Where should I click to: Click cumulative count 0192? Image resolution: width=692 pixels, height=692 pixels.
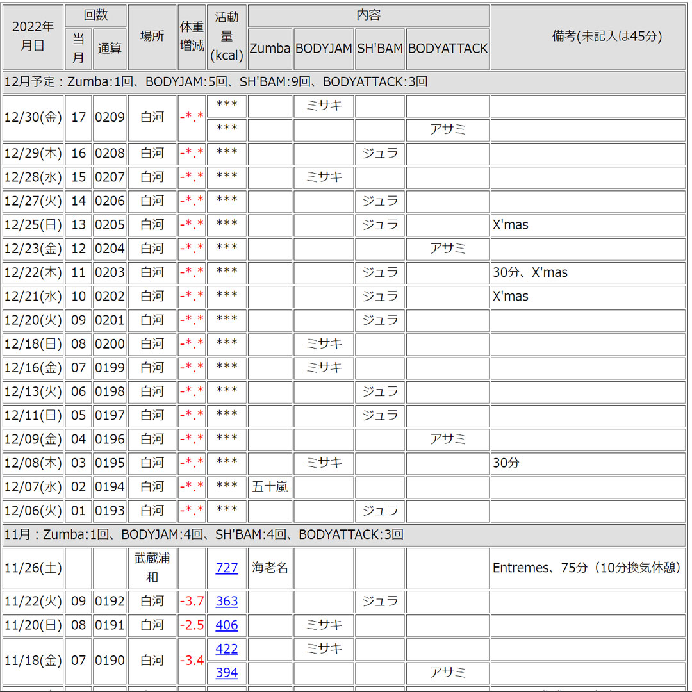coord(110,602)
